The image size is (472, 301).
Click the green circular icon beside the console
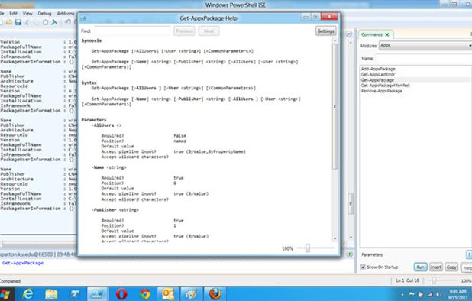pos(350,254)
